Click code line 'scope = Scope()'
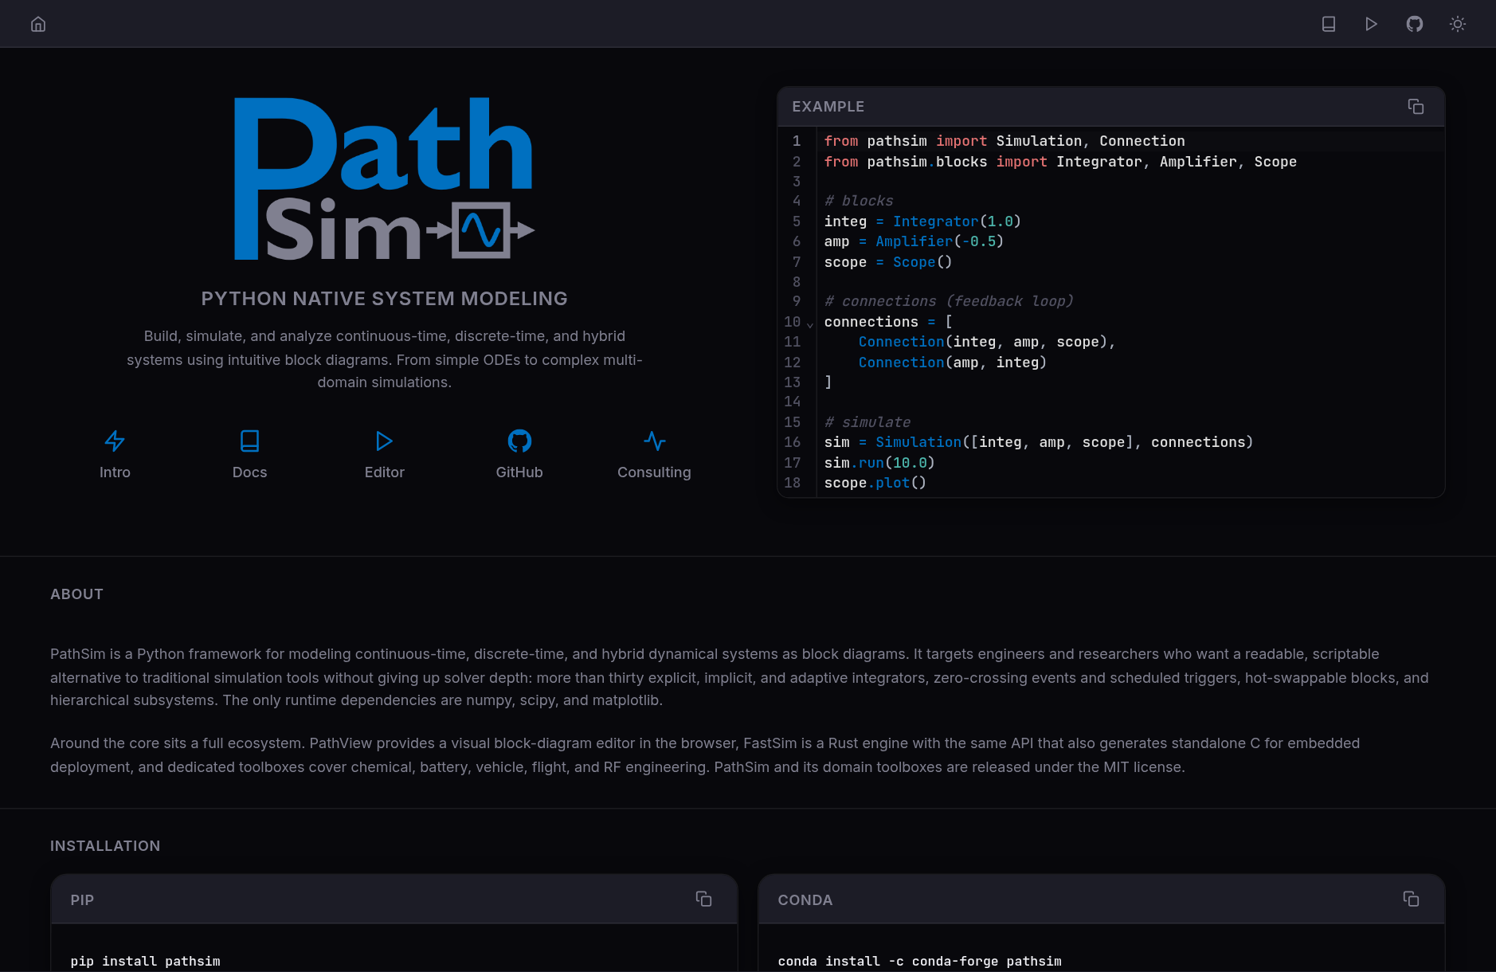 click(x=887, y=262)
